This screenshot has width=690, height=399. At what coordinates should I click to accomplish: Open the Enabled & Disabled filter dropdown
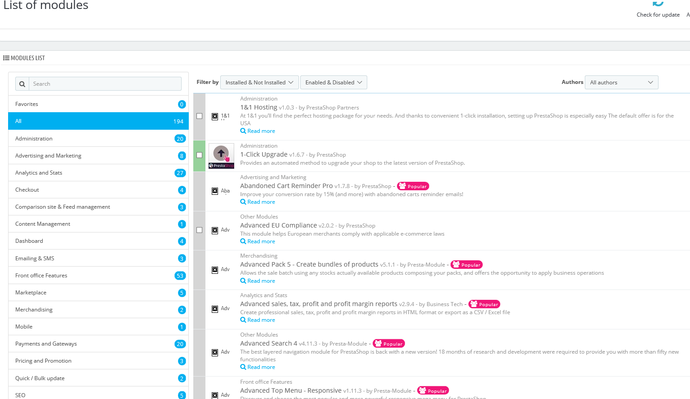[x=334, y=83]
